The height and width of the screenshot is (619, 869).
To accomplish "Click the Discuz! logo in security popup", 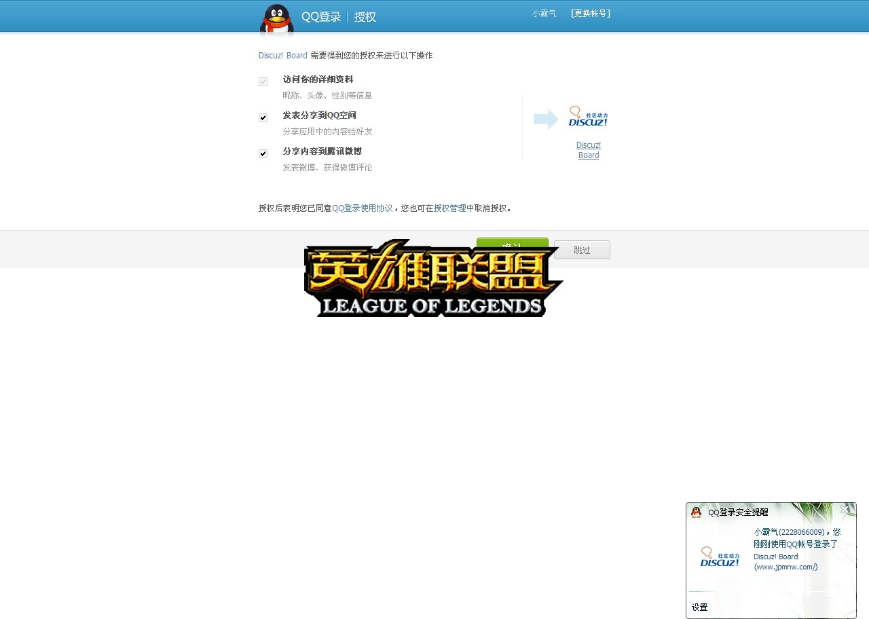I will [x=720, y=557].
